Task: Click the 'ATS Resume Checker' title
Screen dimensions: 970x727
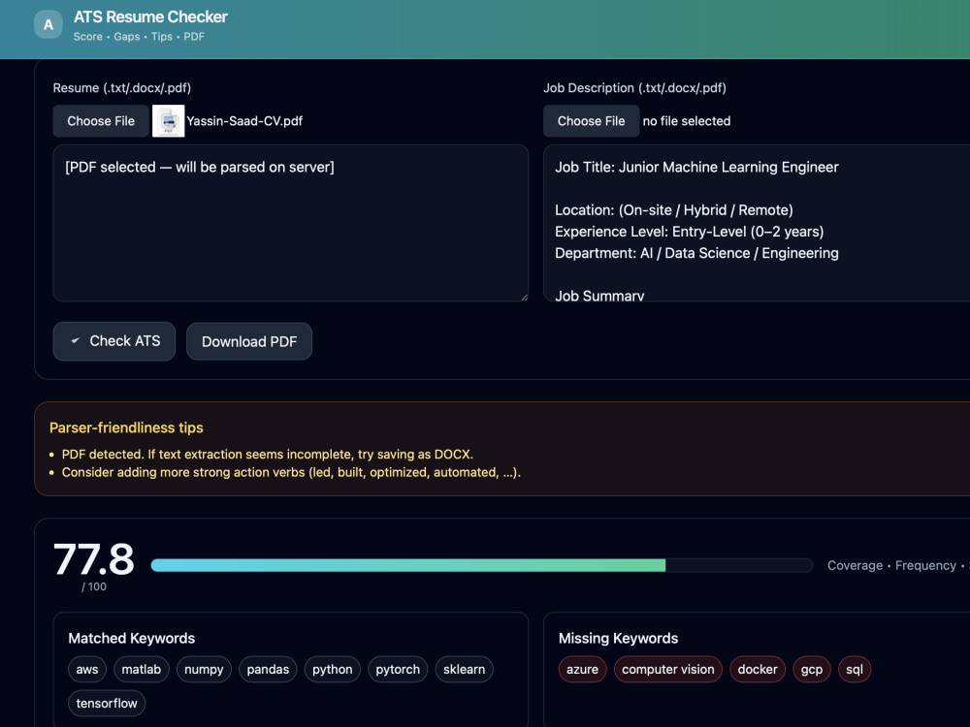Action: coord(150,16)
